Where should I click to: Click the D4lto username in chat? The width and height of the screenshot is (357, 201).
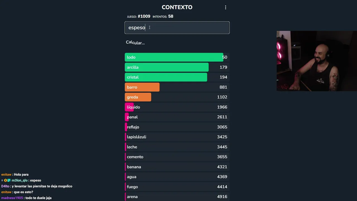5,186
